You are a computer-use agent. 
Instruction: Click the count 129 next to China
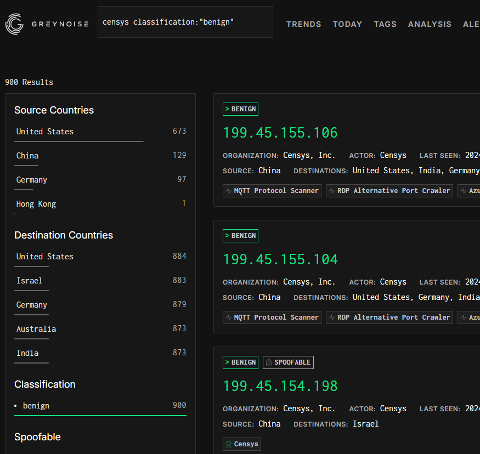coord(179,155)
